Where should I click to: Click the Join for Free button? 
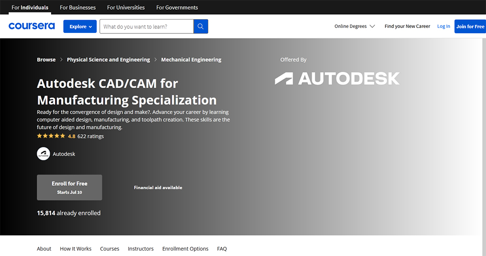470,26
